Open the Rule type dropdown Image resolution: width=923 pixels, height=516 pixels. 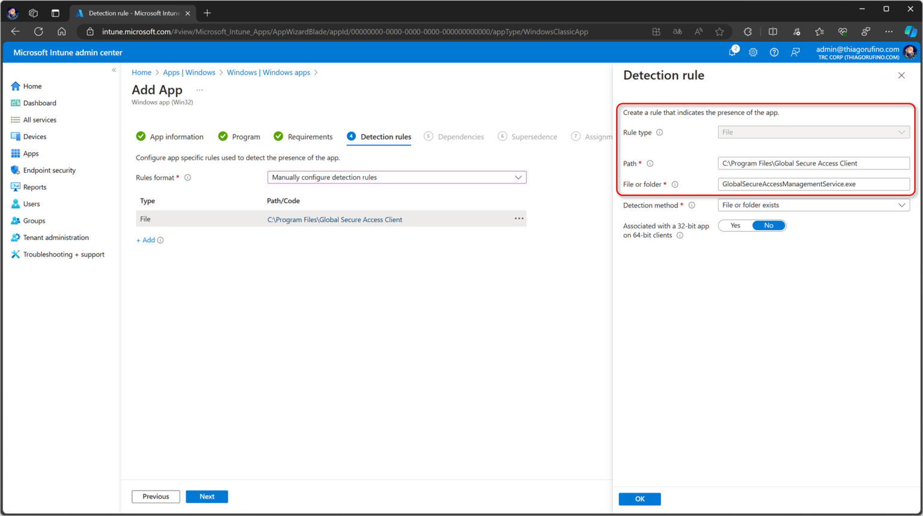pyautogui.click(x=813, y=133)
